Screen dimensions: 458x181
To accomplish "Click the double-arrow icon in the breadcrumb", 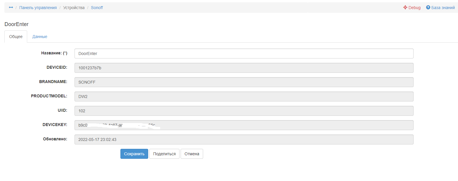I will click(x=11, y=8).
